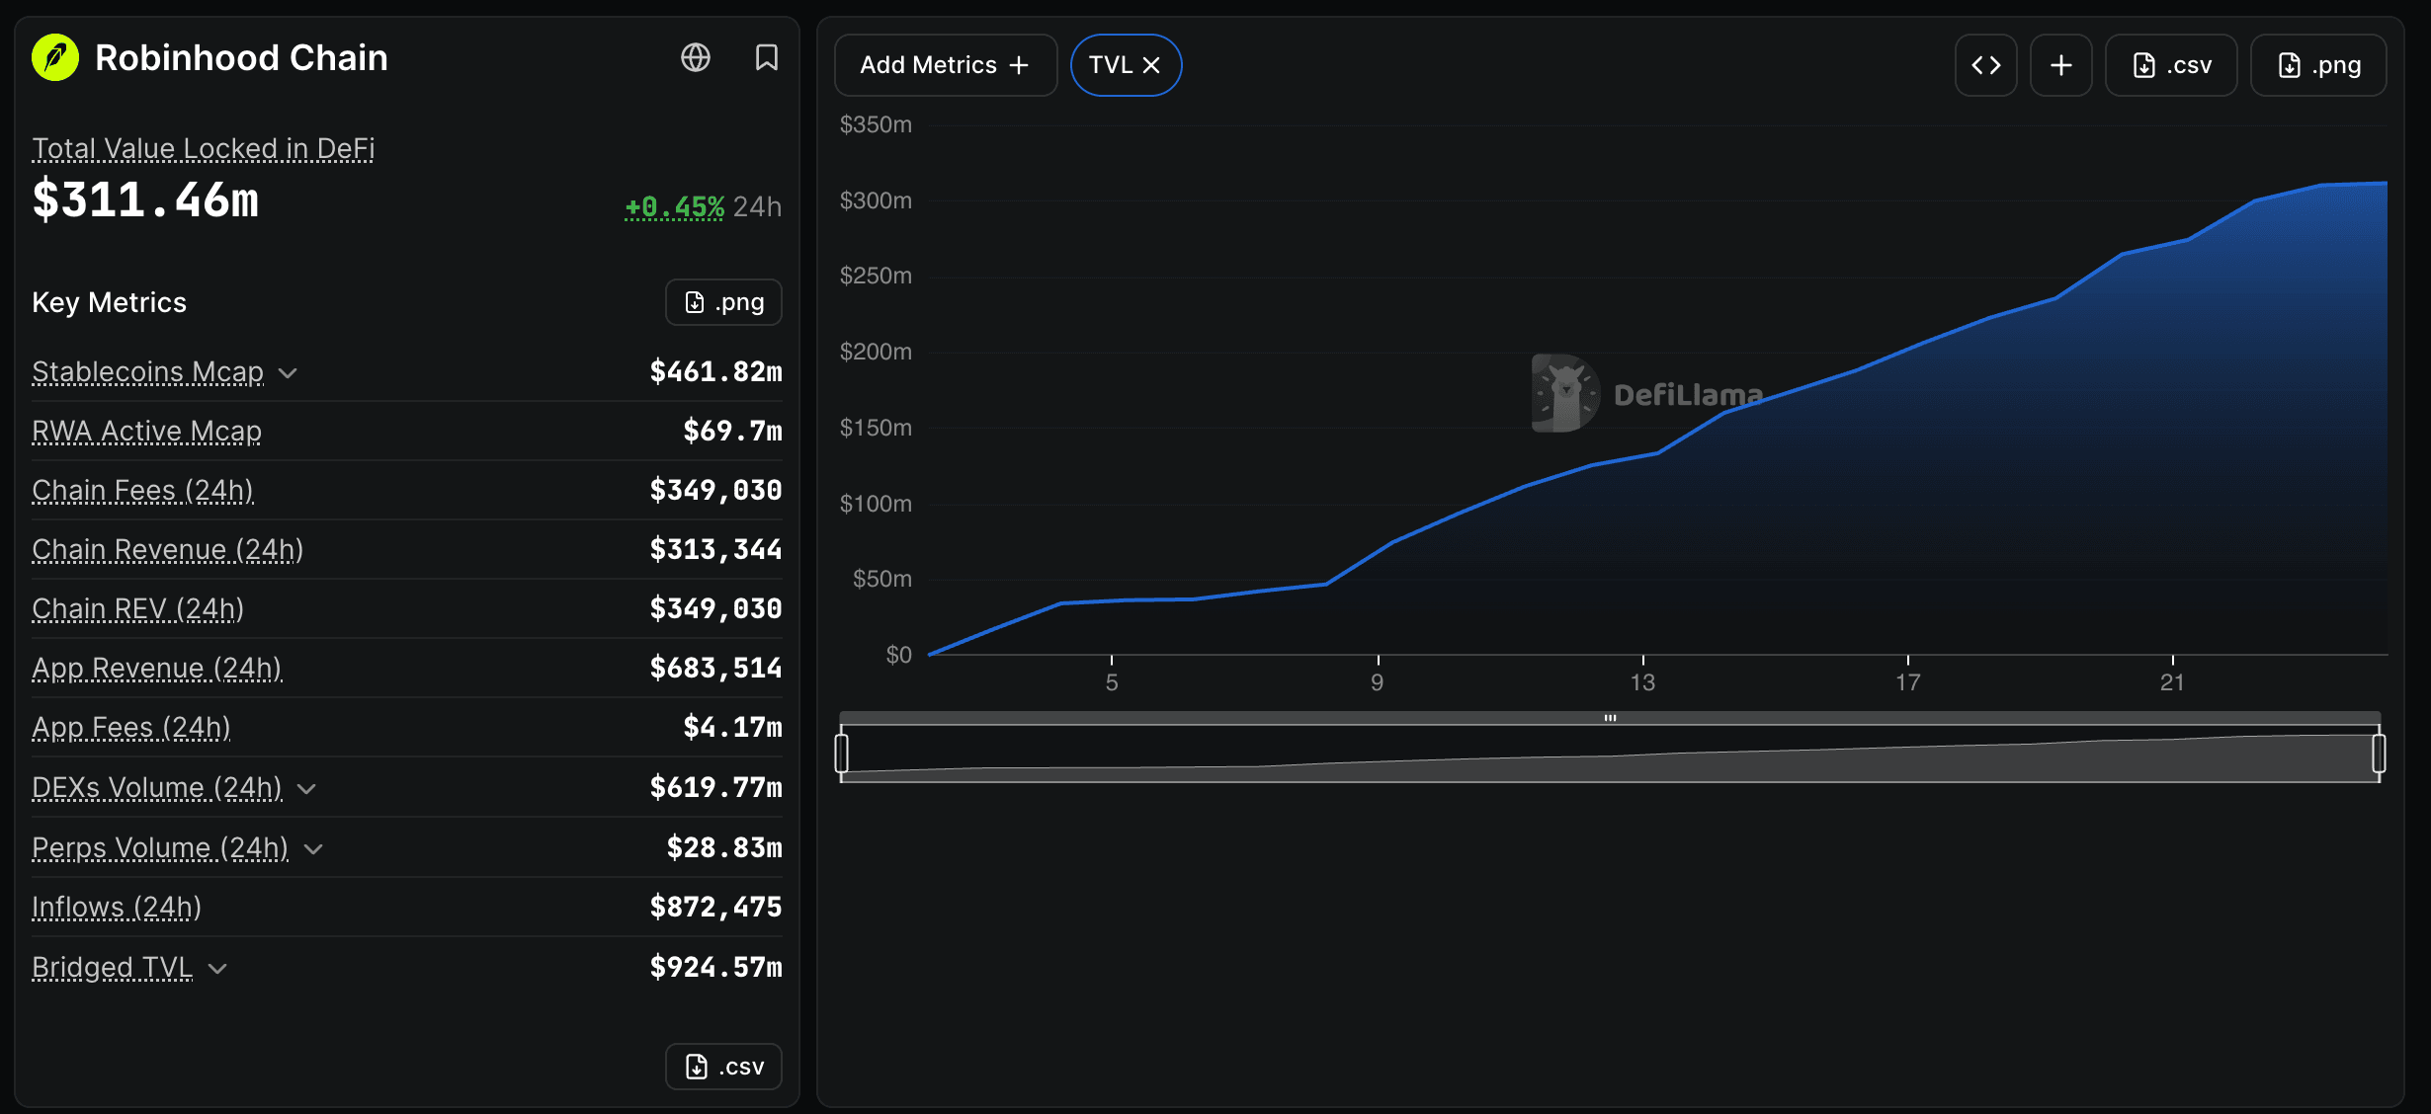Viewport: 2431px width, 1114px height.
Task: Click the Robinhood Chain title
Action: point(241,57)
